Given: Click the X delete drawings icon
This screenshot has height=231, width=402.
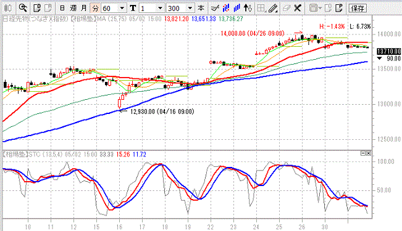Looking at the screenshot, I should [298, 8].
